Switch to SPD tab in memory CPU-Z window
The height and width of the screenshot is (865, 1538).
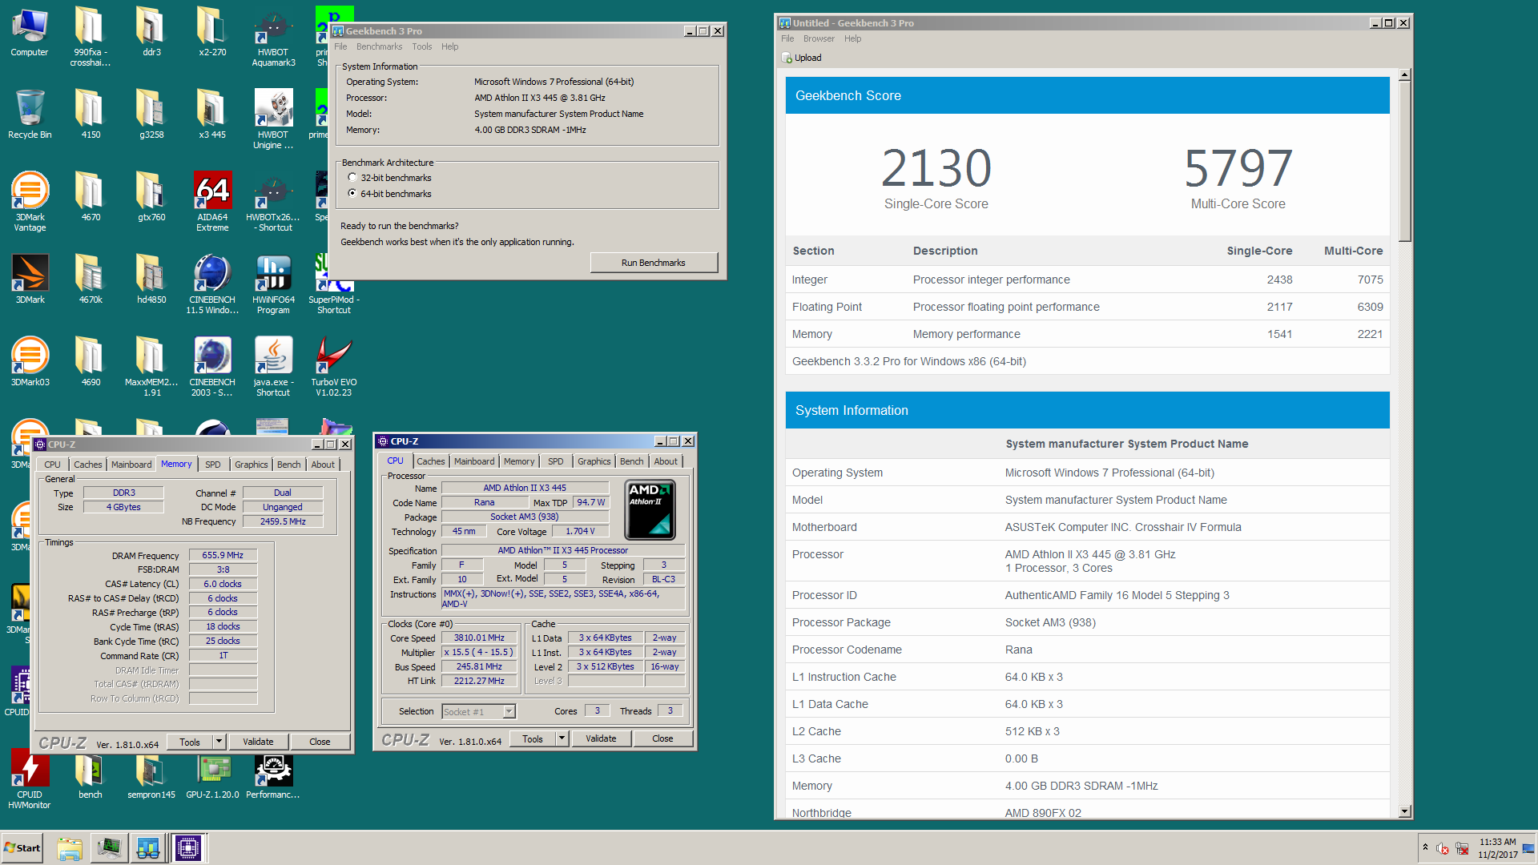point(212,465)
